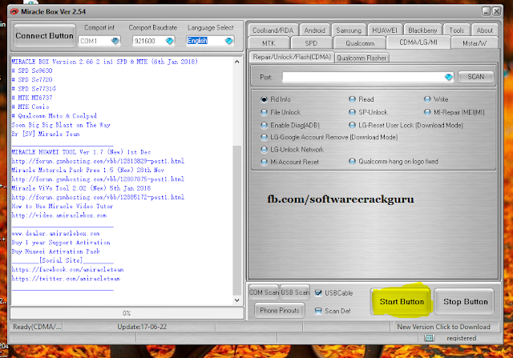Open the Android tab
The image size is (513, 358).
pos(315,30)
